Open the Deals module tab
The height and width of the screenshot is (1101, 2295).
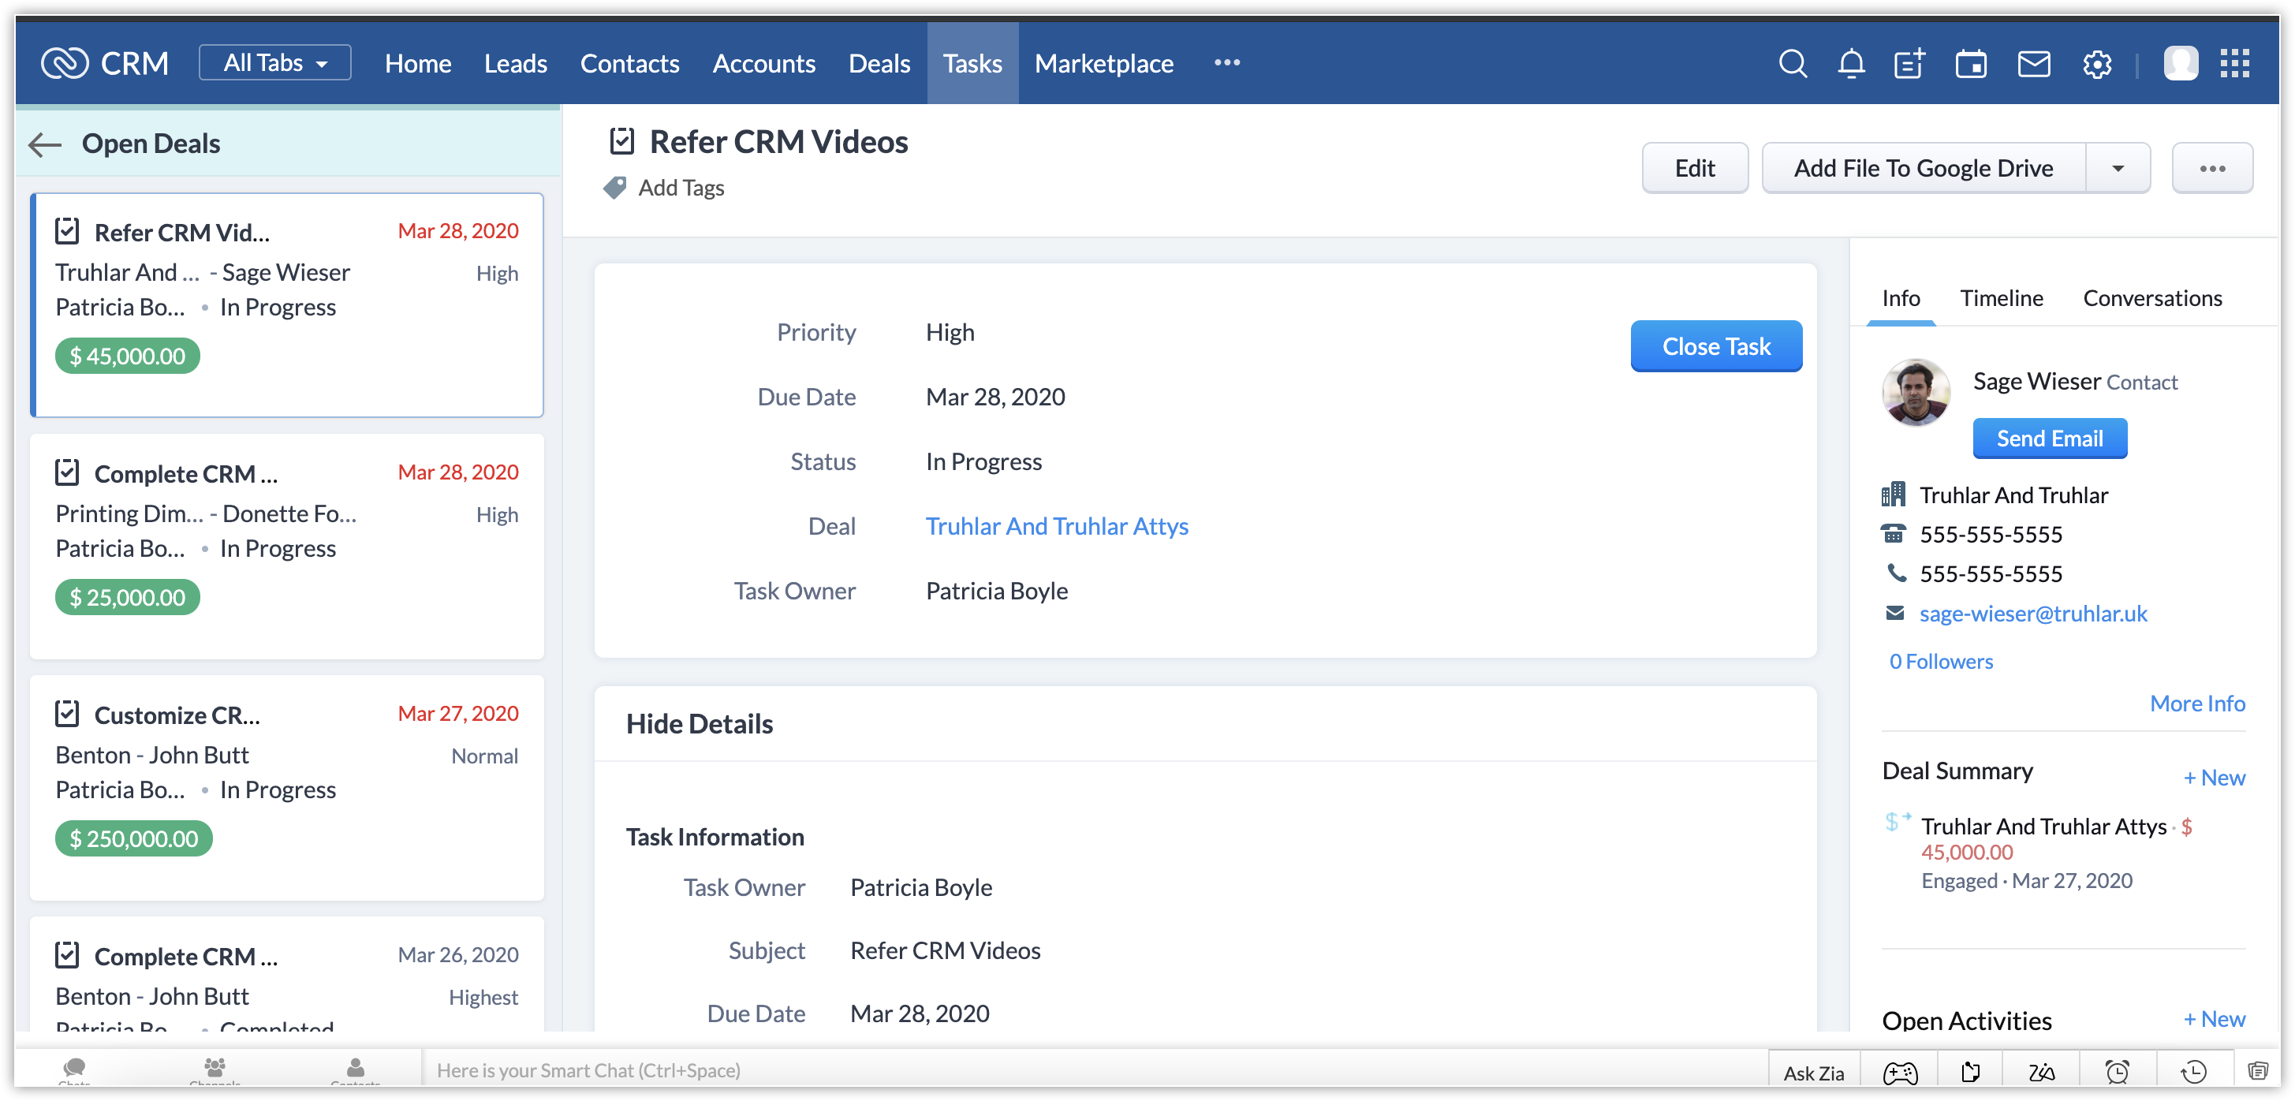879,64
